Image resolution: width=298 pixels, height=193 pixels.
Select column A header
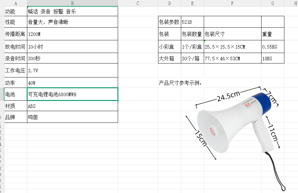pos(16,3)
